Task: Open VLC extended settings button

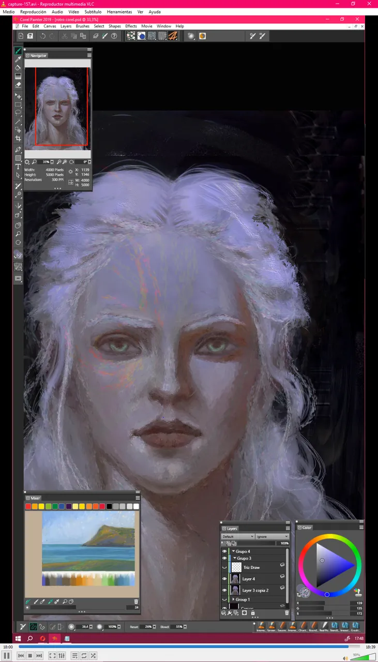Action: tap(62, 655)
